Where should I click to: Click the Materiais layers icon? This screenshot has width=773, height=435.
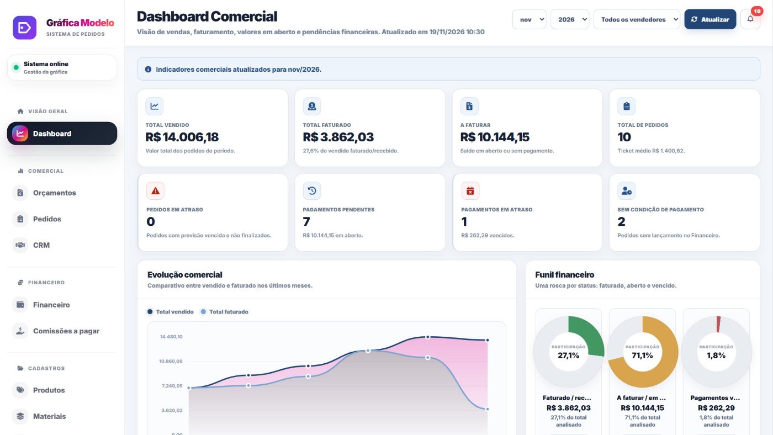point(20,416)
